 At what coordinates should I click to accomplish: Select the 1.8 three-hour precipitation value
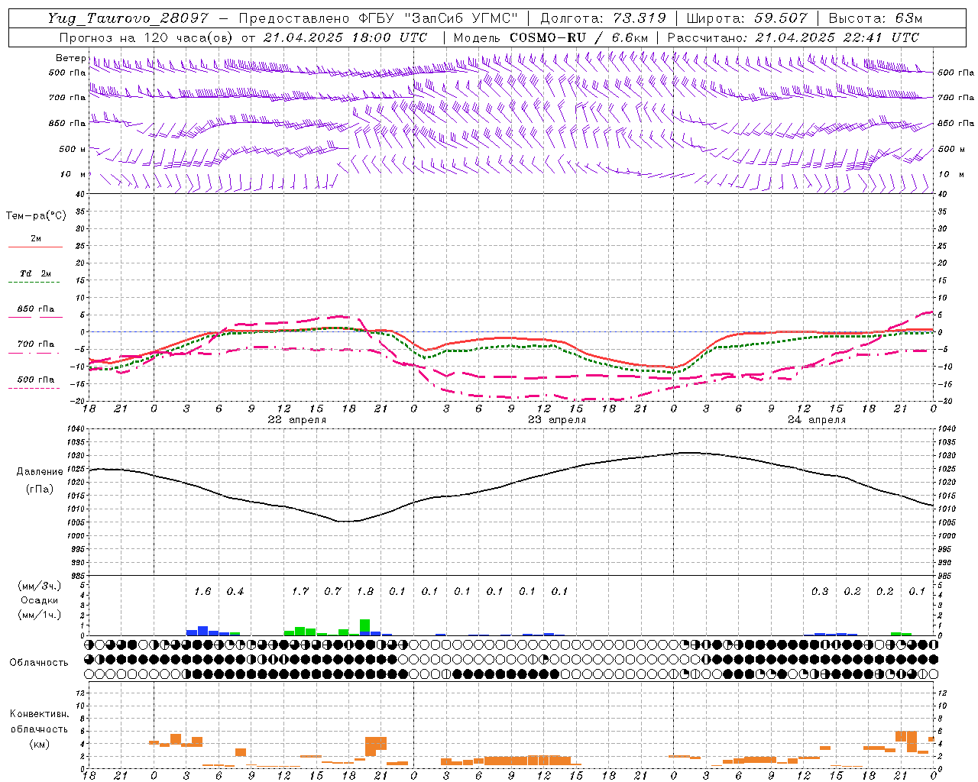pos(365,592)
